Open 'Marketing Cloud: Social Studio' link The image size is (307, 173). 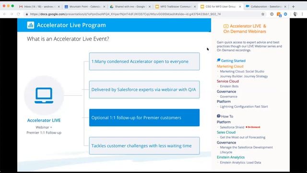point(242,72)
